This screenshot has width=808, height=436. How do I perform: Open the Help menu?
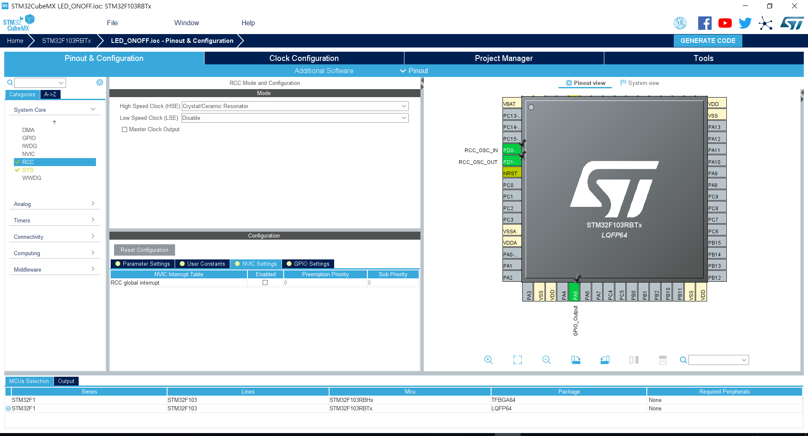tap(248, 23)
